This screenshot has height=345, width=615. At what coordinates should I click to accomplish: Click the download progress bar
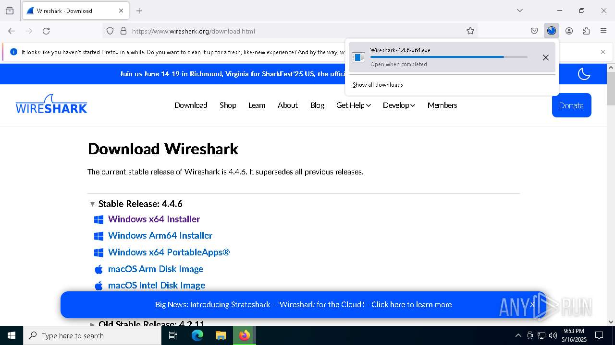pos(449,57)
